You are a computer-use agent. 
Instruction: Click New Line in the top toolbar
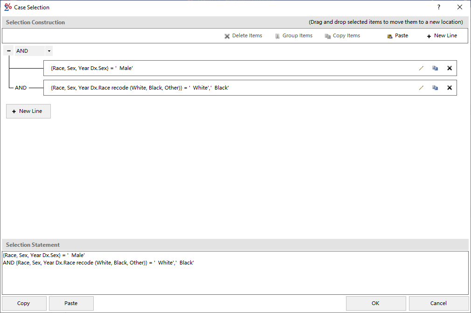coord(442,36)
